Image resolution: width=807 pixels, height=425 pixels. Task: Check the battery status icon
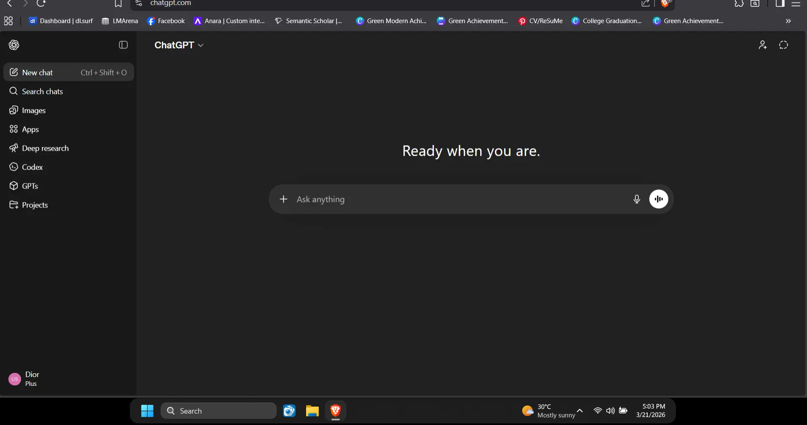(623, 411)
